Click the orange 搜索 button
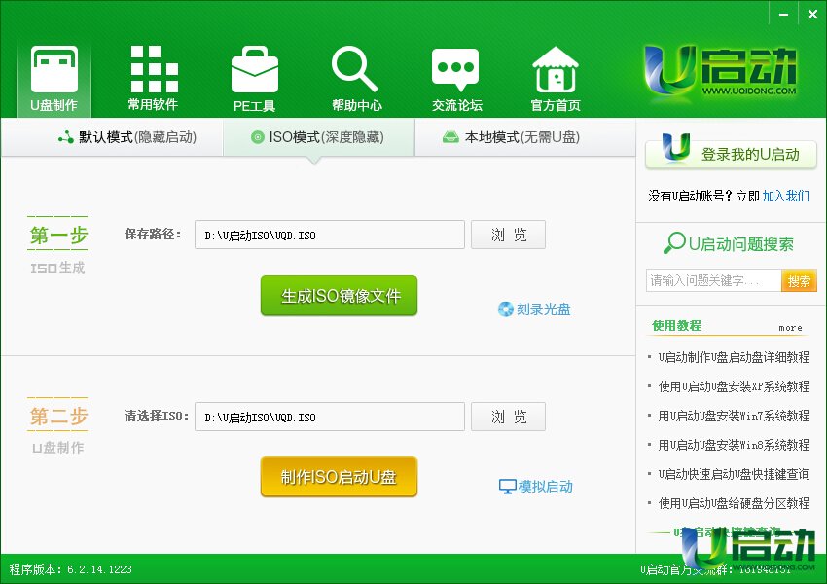827x584 pixels. point(799,280)
